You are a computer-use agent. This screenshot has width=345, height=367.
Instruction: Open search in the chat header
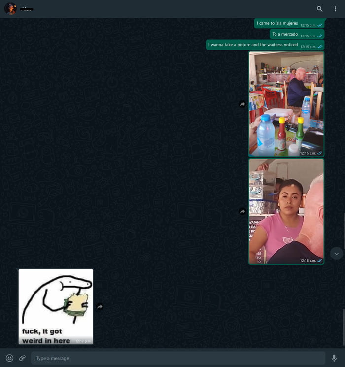(x=319, y=9)
